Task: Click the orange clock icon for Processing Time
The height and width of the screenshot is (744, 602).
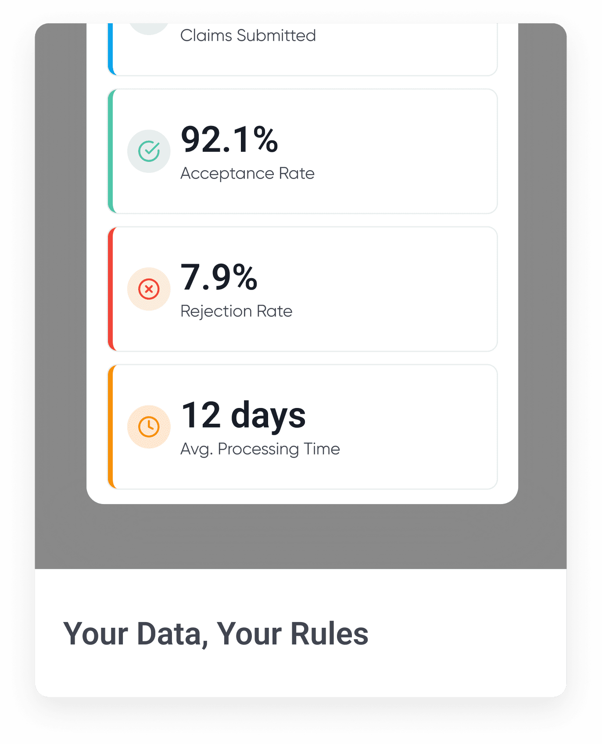Action: (149, 427)
